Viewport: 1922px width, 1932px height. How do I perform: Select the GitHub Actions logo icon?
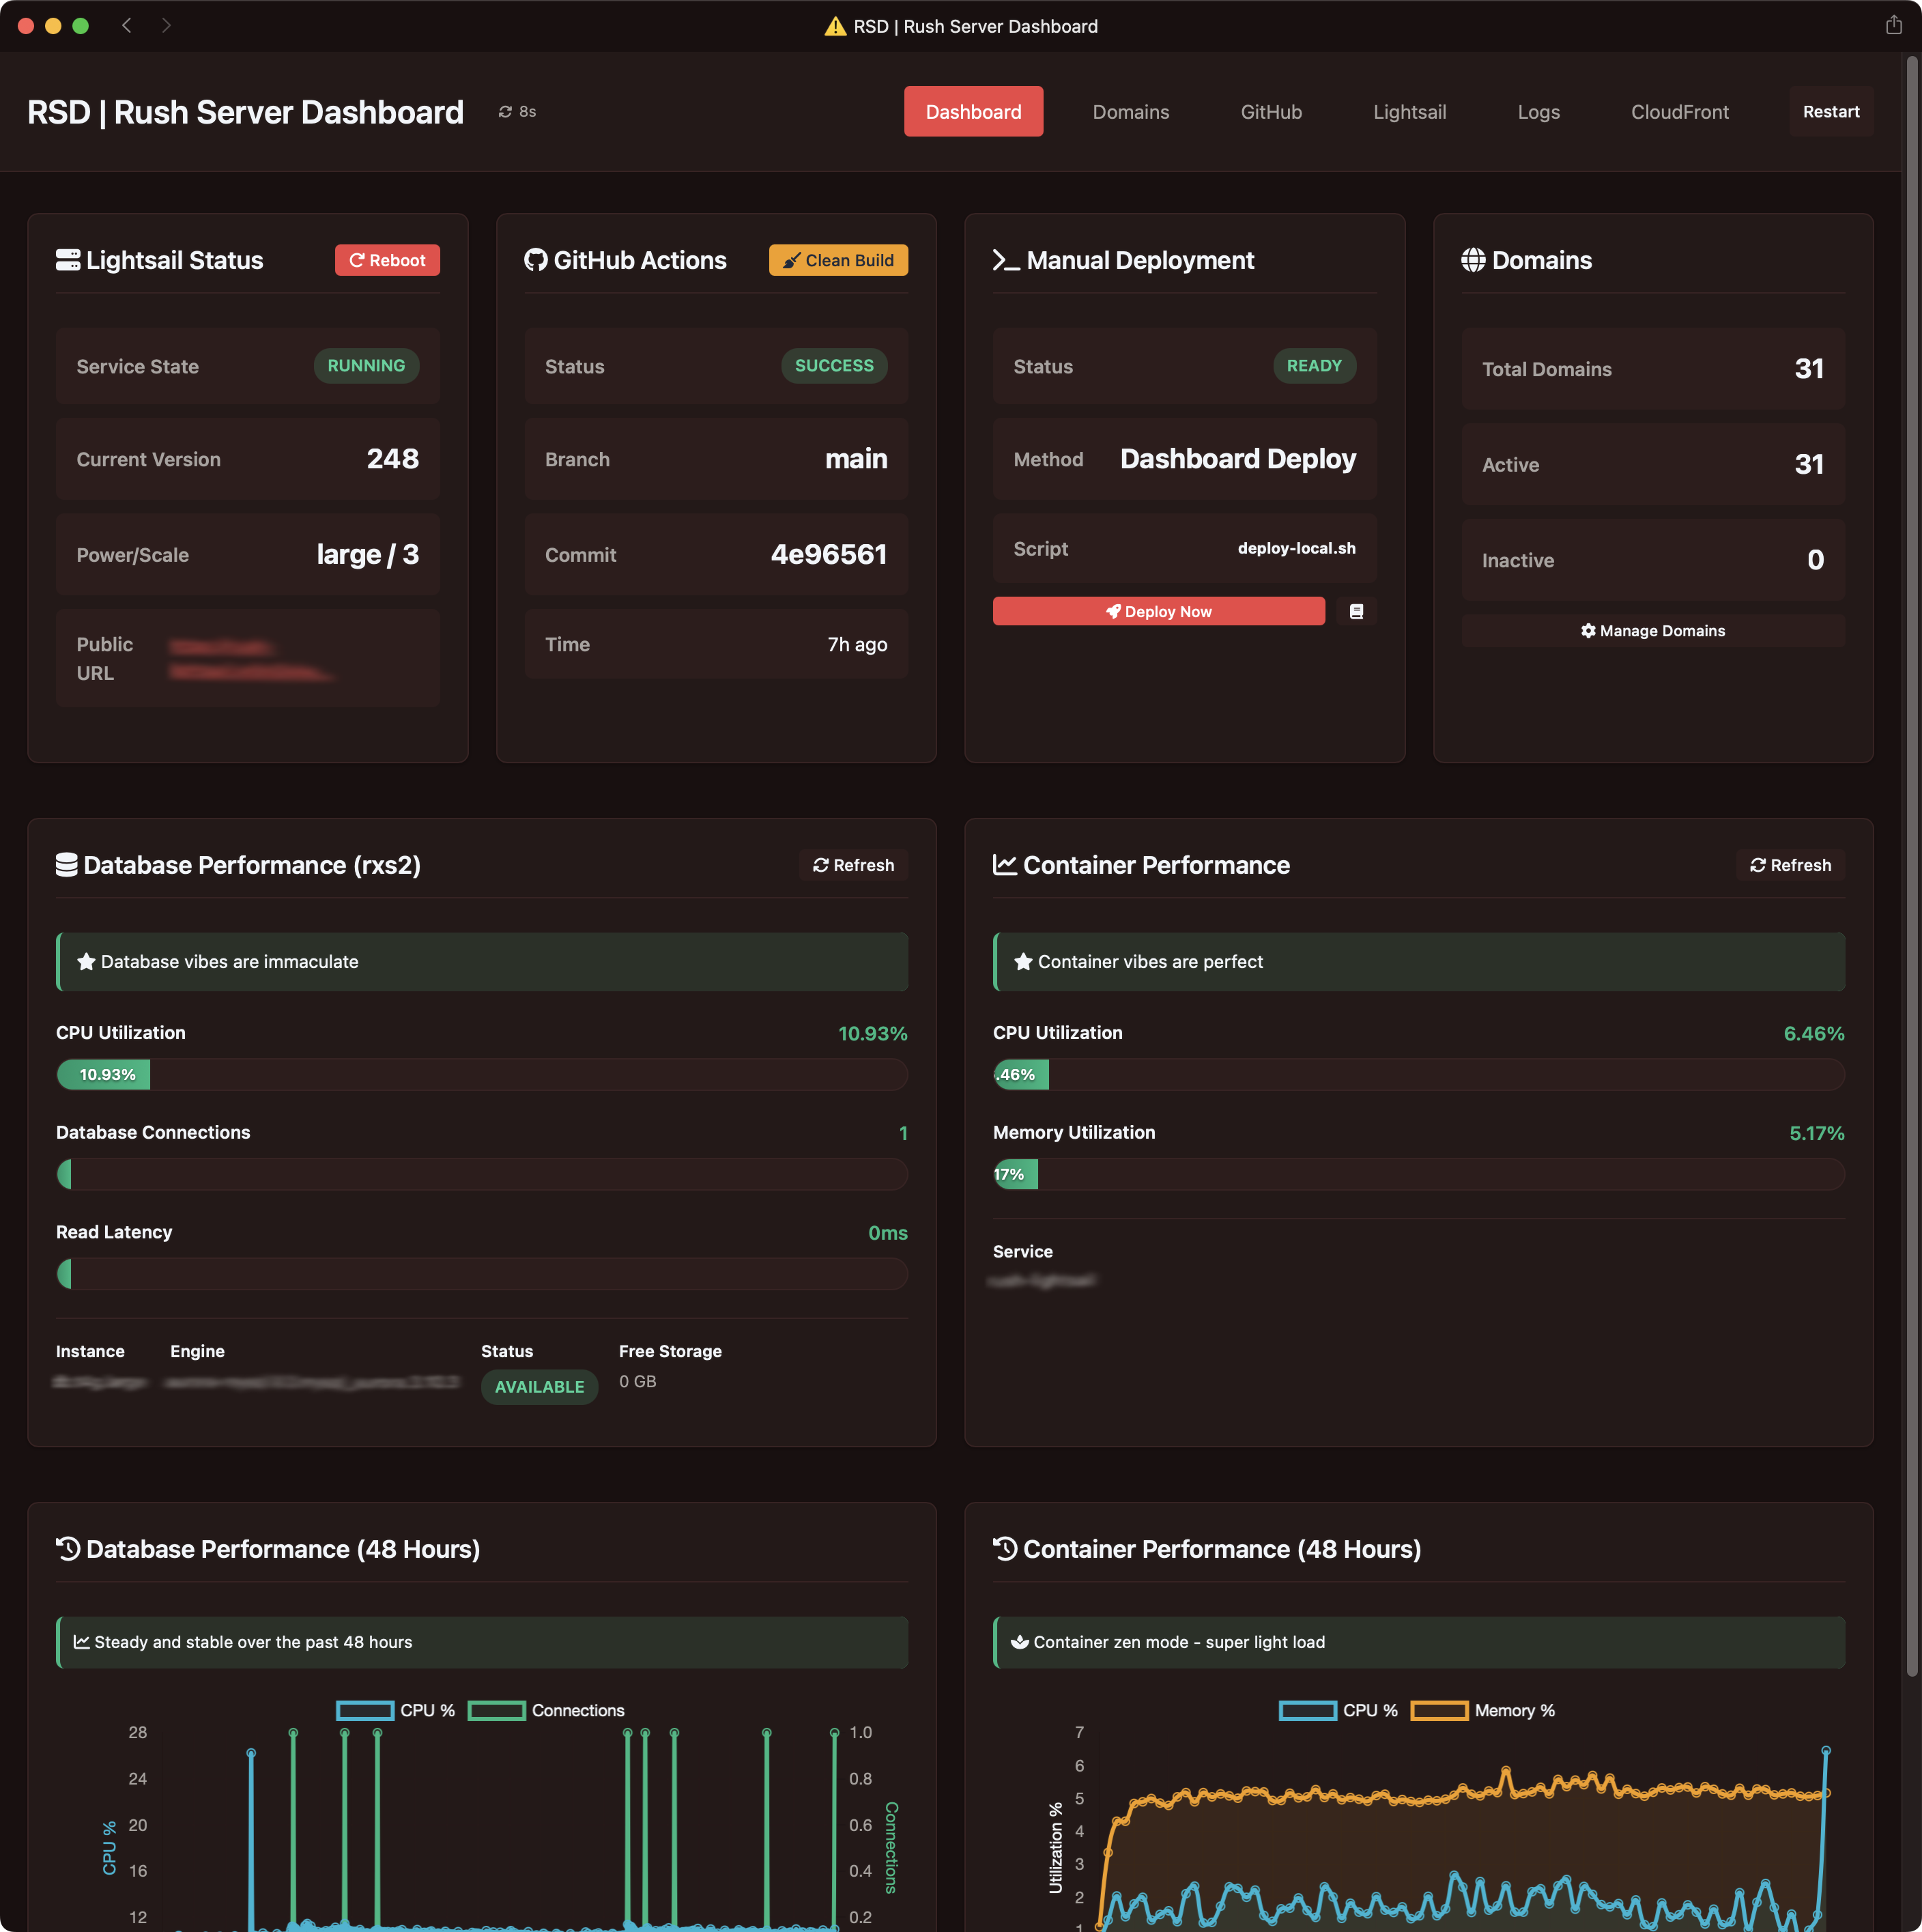536,260
